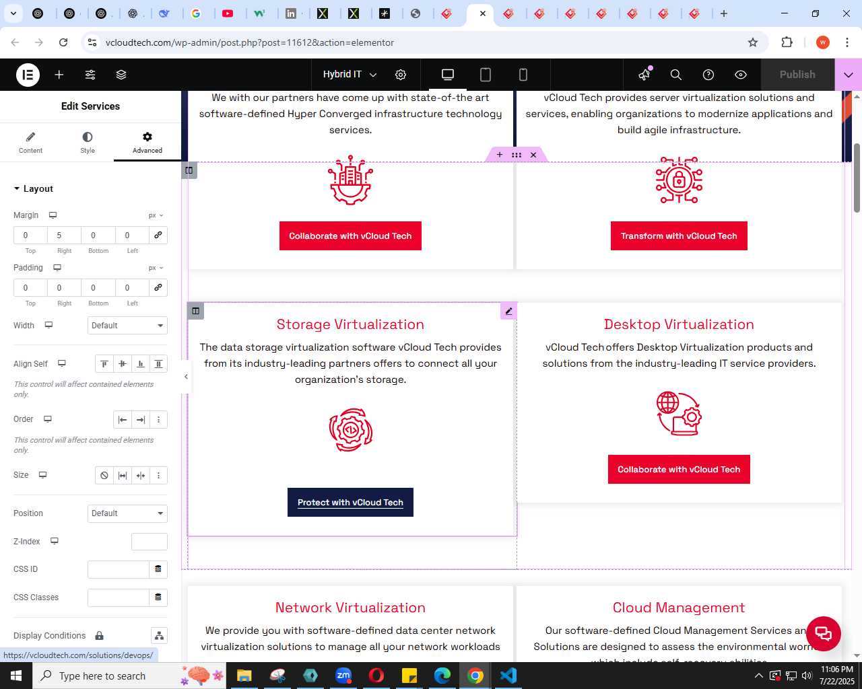Click Transform with vCloud Tech button
Image resolution: width=862 pixels, height=689 pixels.
pos(679,236)
